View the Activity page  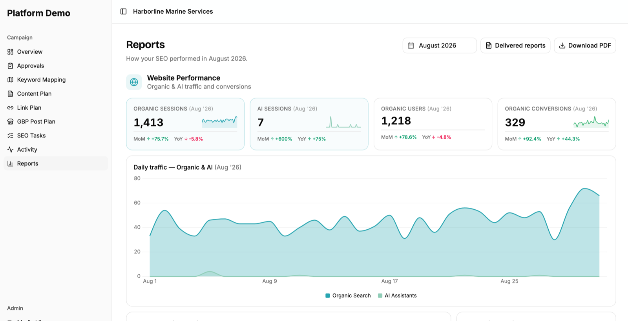point(56,149)
